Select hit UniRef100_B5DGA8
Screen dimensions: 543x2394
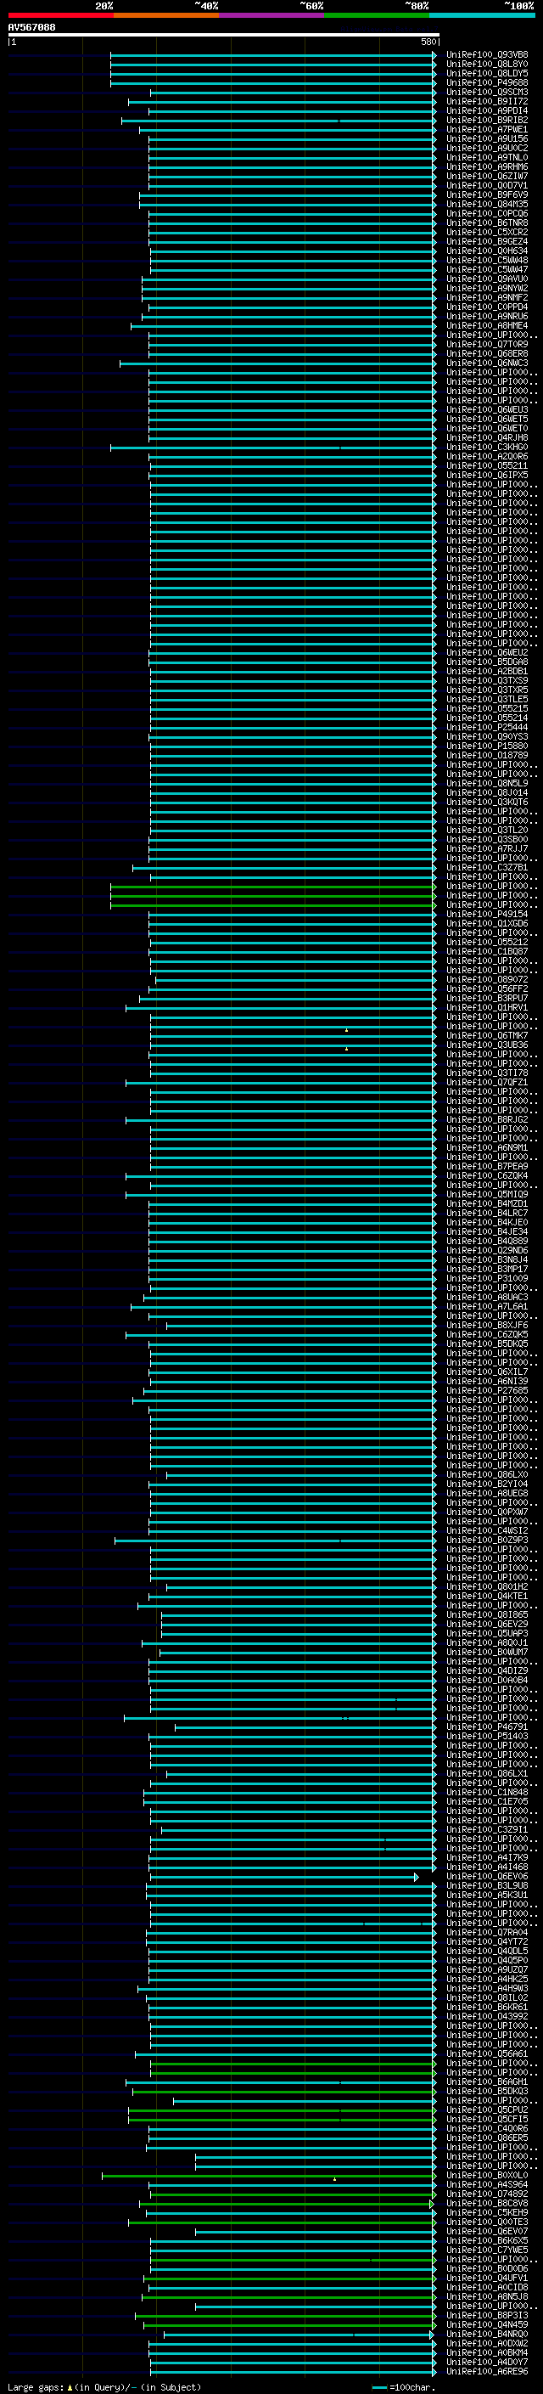pyautogui.click(x=487, y=662)
